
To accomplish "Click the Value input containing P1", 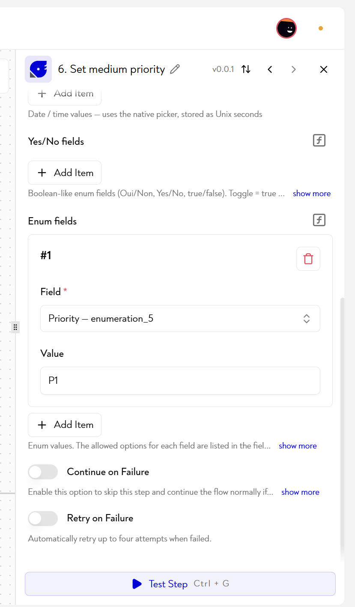I will pos(180,380).
